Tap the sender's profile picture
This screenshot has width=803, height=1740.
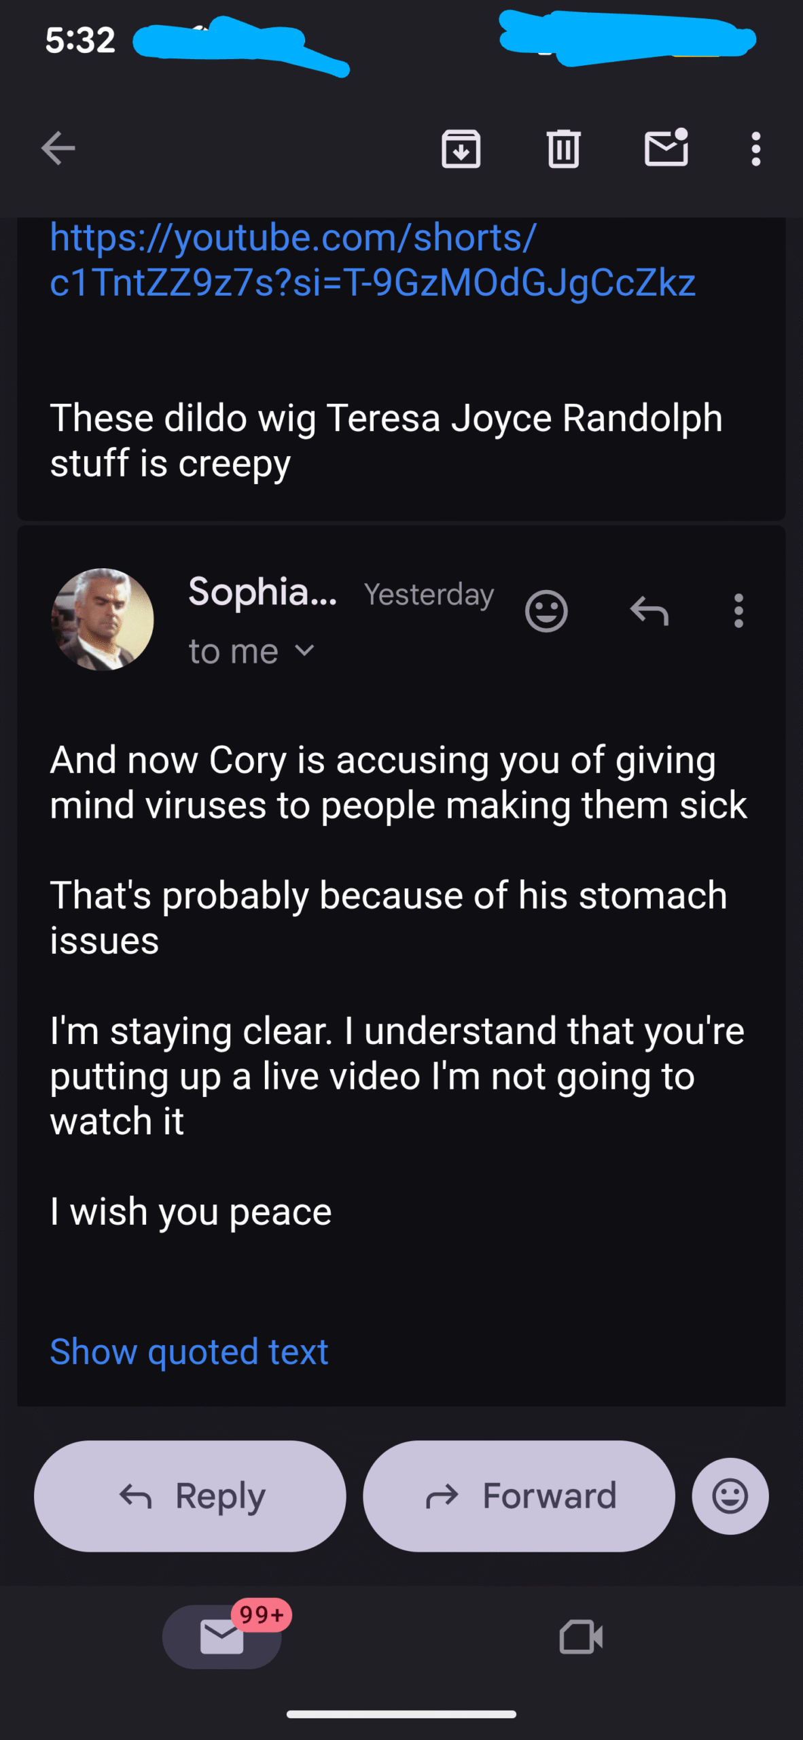103,619
